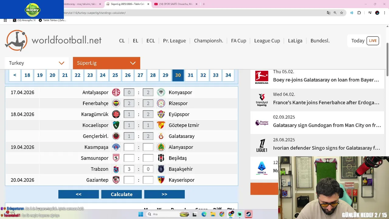Select matchday 29 tab
This screenshot has height=219, width=389.
165,75
